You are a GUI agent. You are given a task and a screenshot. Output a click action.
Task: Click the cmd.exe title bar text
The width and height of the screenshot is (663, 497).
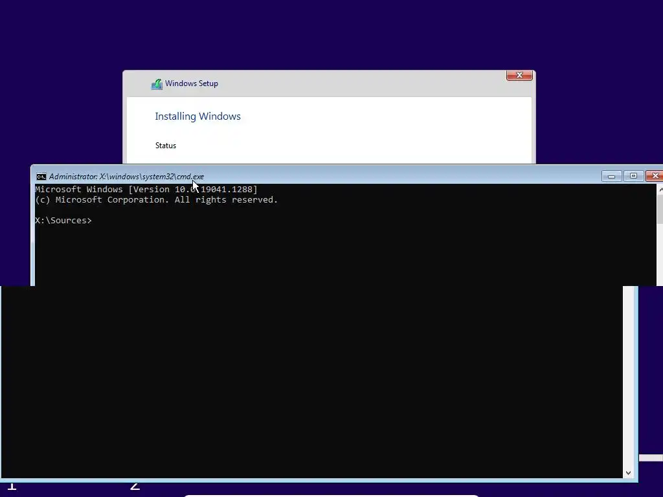[x=126, y=177]
